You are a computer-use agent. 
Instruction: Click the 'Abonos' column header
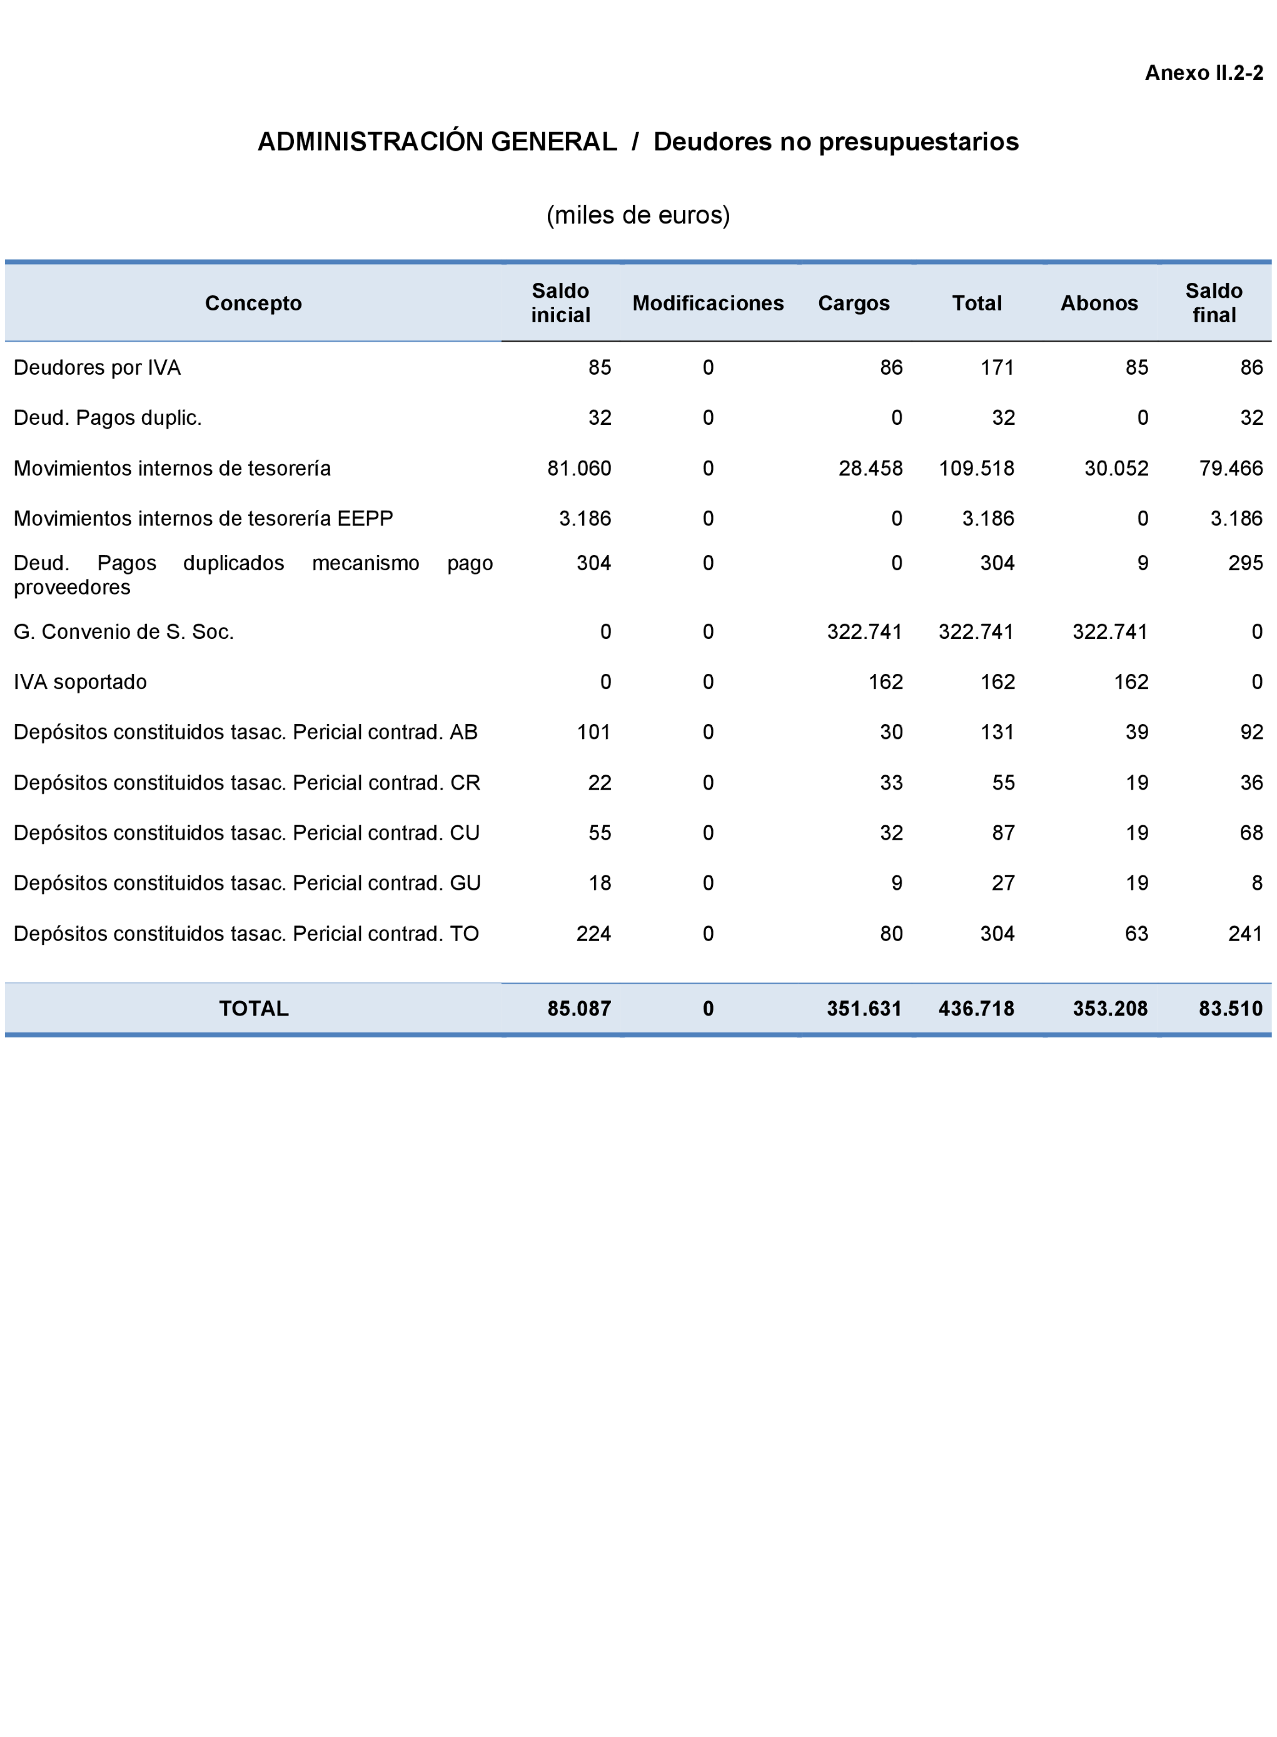1099,303
